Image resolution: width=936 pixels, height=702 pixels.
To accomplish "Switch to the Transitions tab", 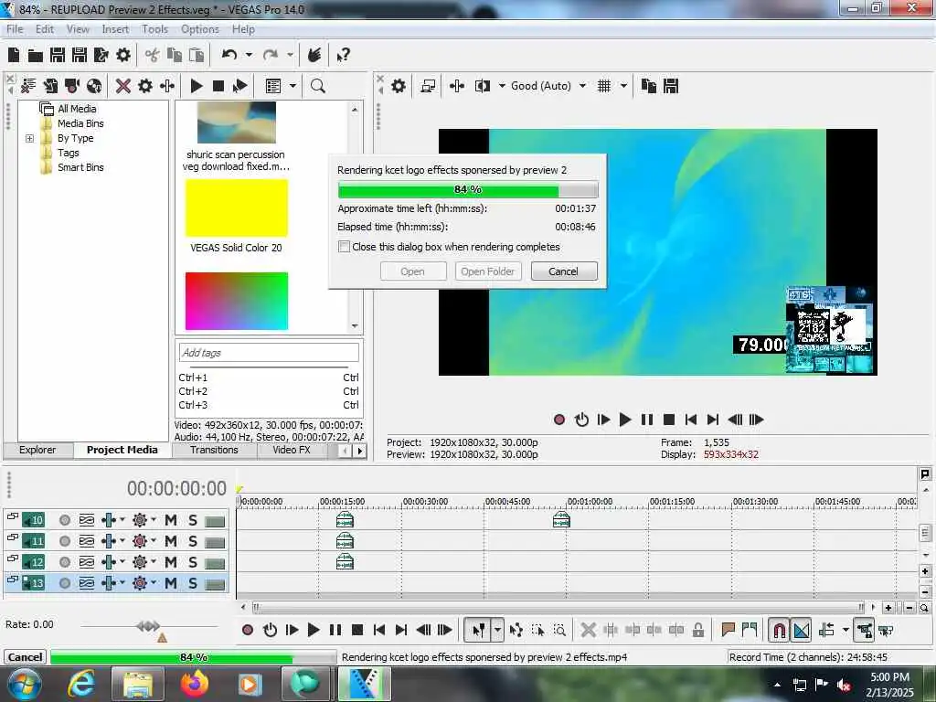I will tap(214, 450).
